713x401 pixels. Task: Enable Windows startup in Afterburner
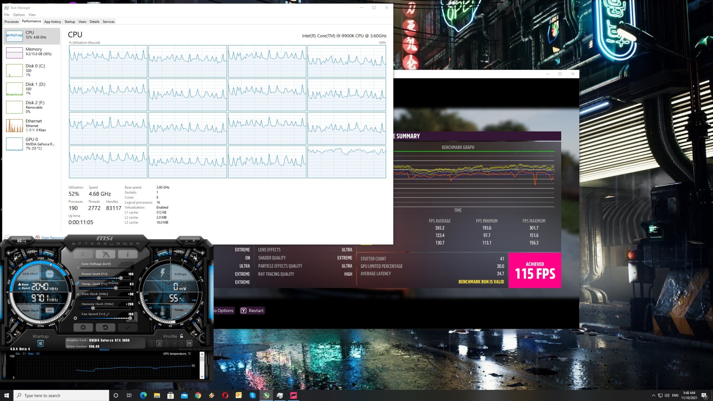[x=40, y=344]
